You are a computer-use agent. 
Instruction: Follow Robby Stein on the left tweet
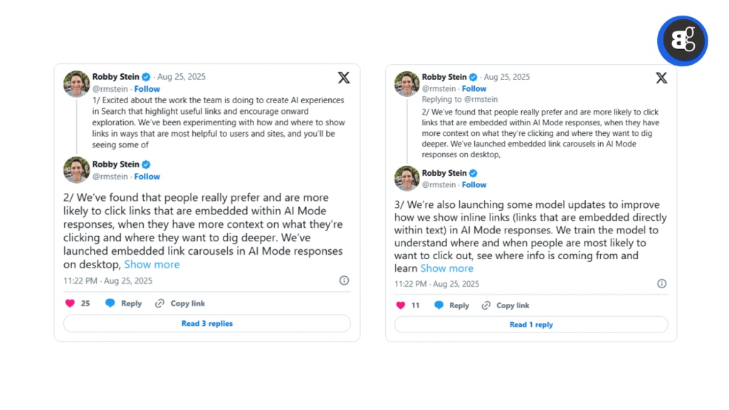(x=147, y=88)
